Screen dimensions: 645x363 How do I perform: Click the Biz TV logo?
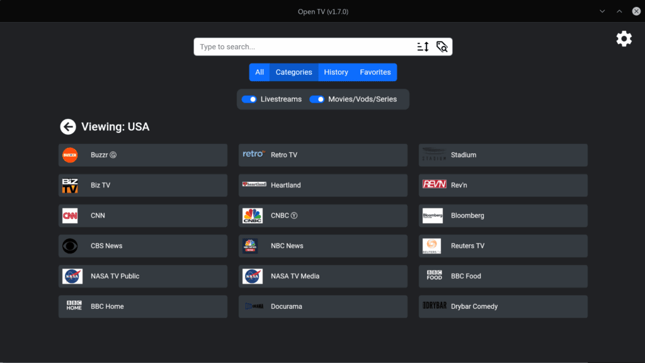[70, 186]
